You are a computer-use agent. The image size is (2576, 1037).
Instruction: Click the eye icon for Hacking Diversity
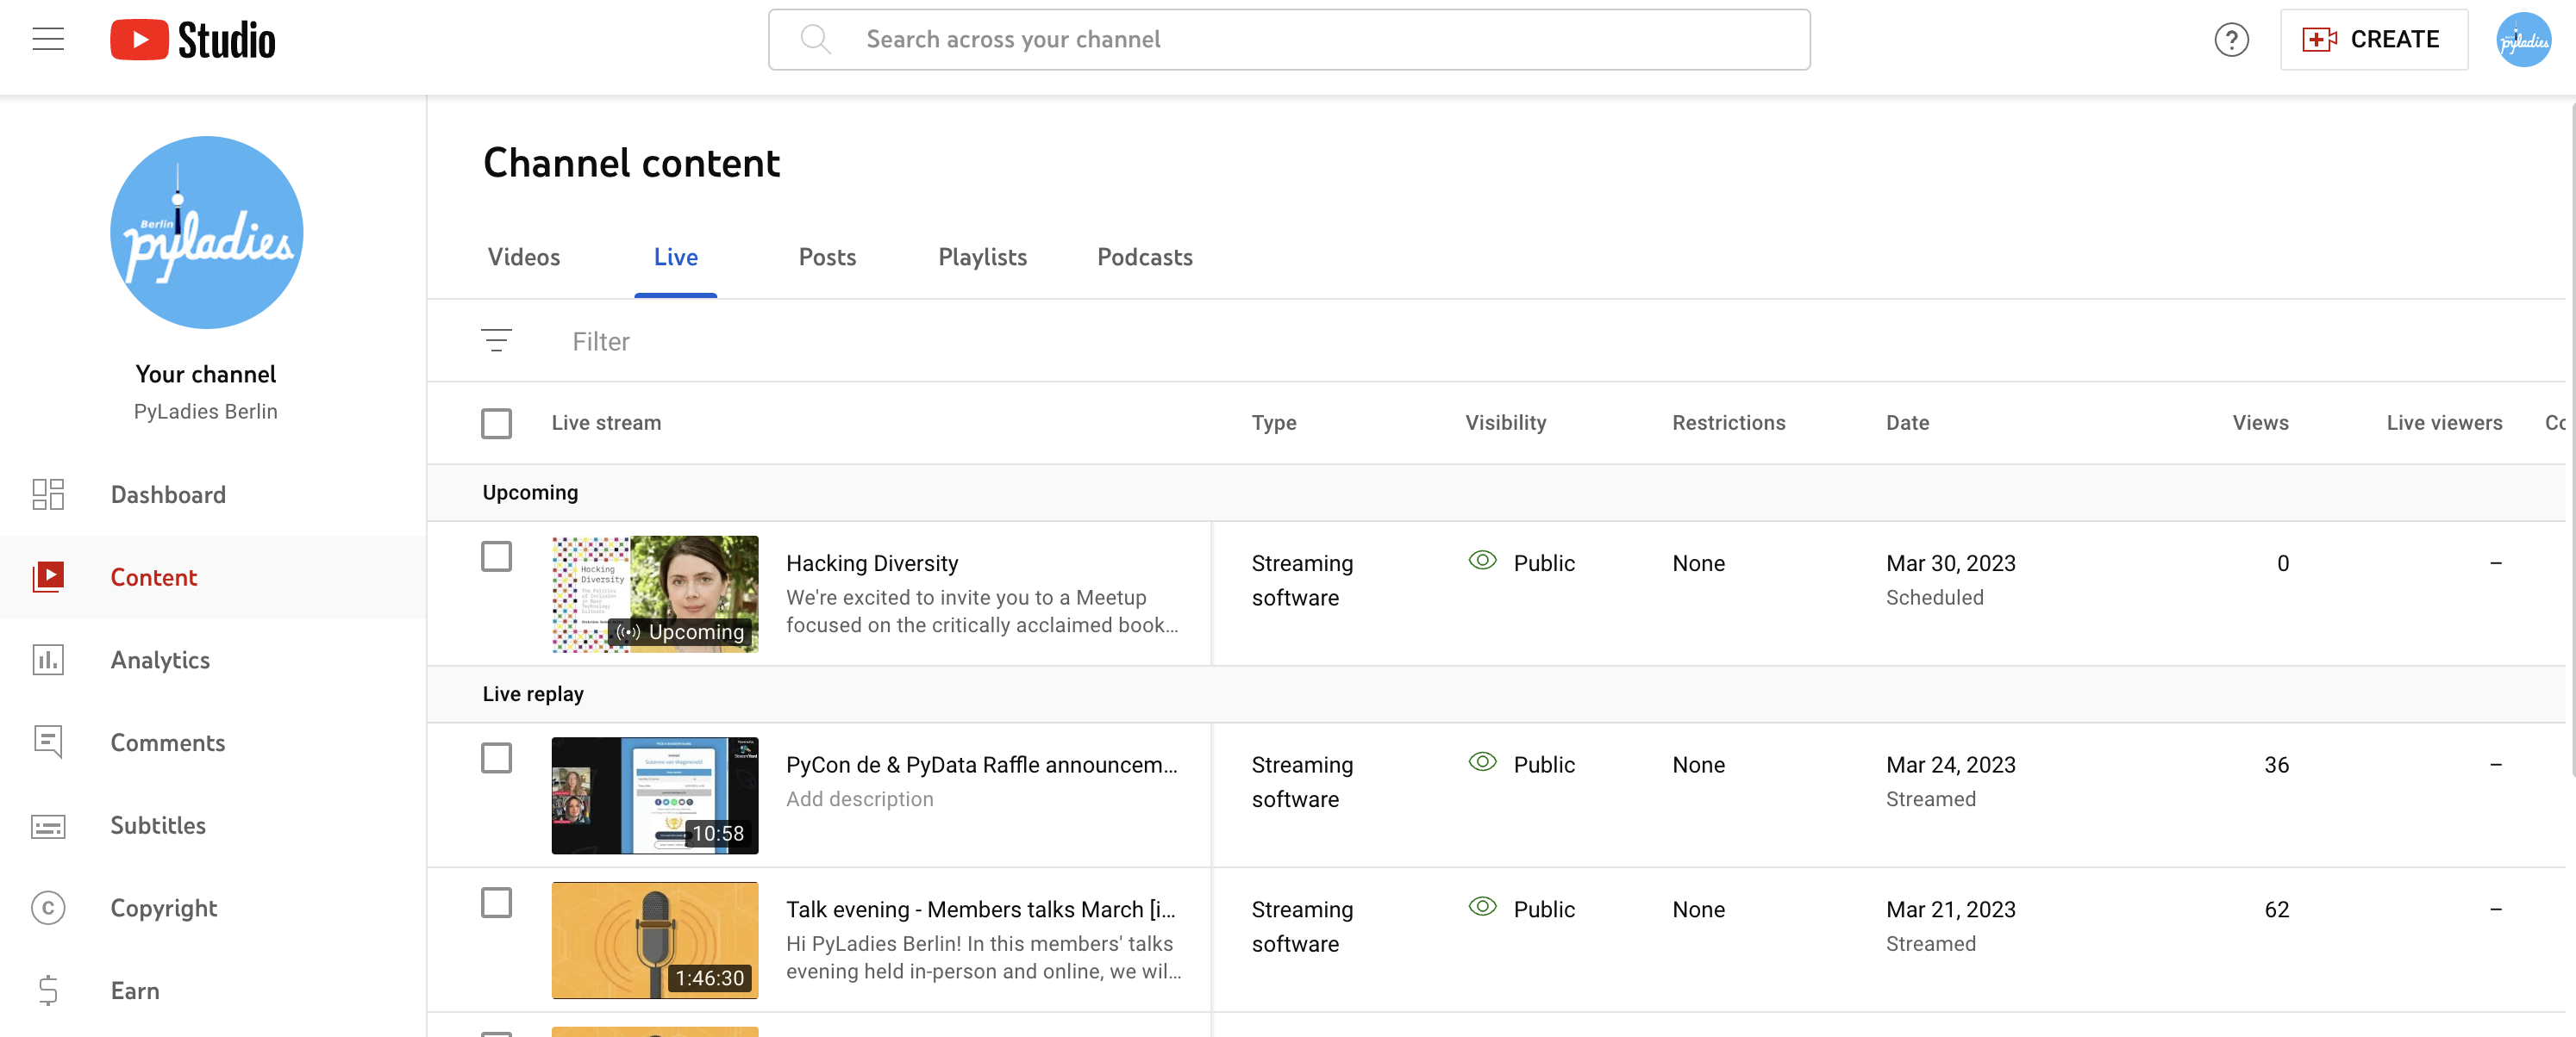[1482, 562]
